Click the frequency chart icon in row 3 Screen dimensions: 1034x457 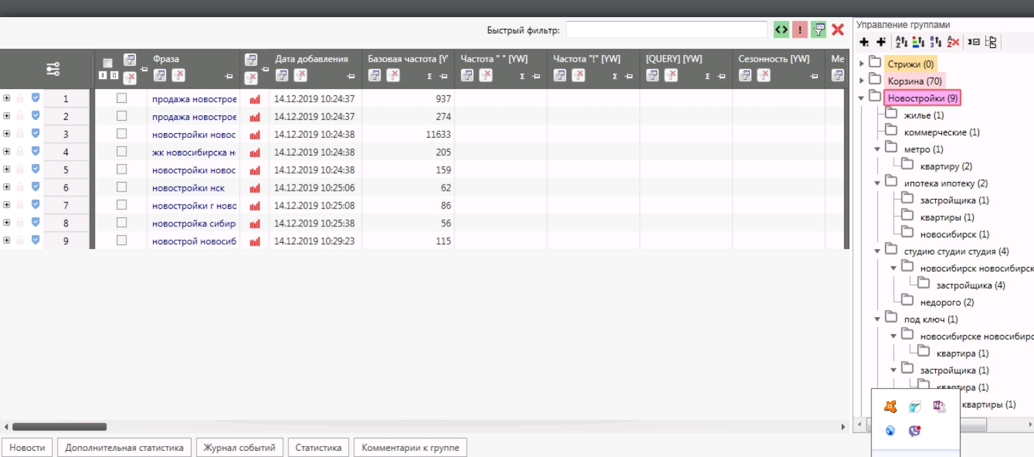click(255, 134)
